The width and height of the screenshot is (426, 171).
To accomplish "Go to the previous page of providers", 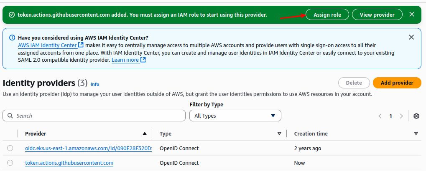I will click(x=380, y=116).
